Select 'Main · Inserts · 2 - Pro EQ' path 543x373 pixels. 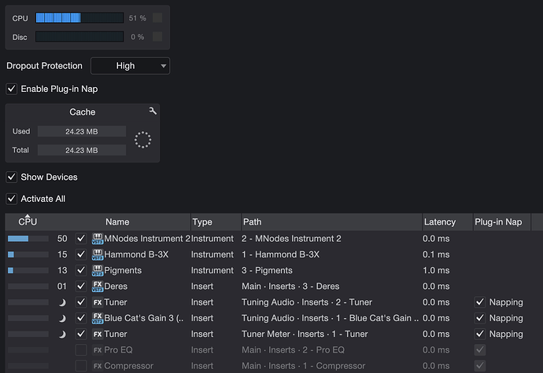[293, 350]
